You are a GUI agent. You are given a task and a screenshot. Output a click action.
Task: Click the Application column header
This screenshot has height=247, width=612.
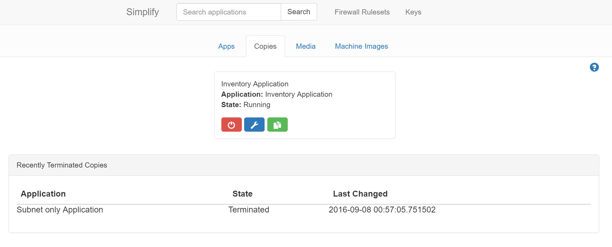43,194
